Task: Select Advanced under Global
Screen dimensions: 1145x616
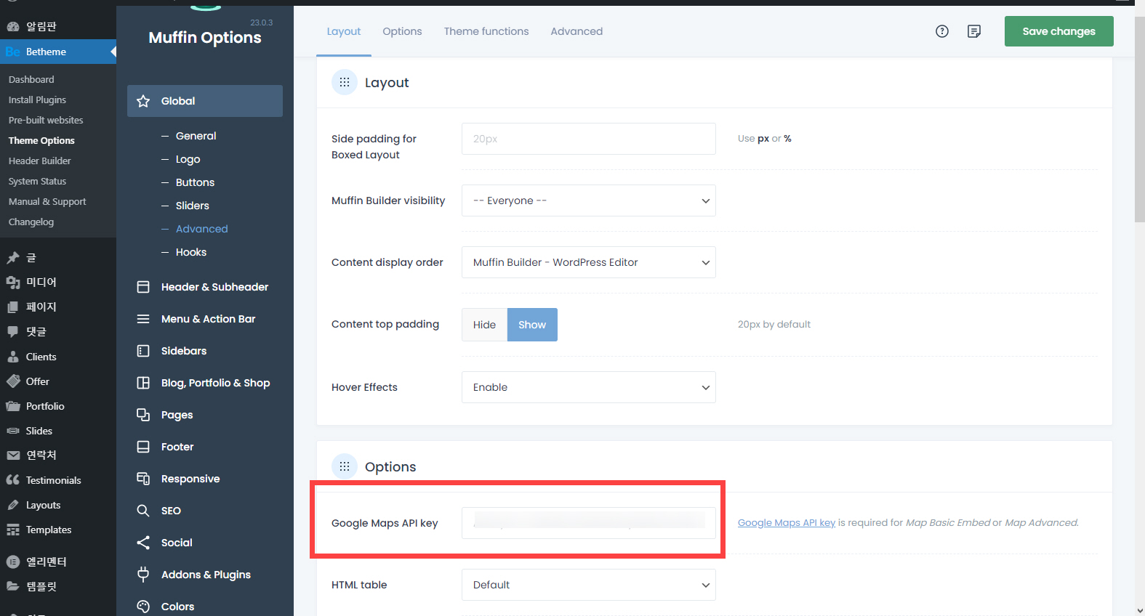Action: click(x=201, y=229)
